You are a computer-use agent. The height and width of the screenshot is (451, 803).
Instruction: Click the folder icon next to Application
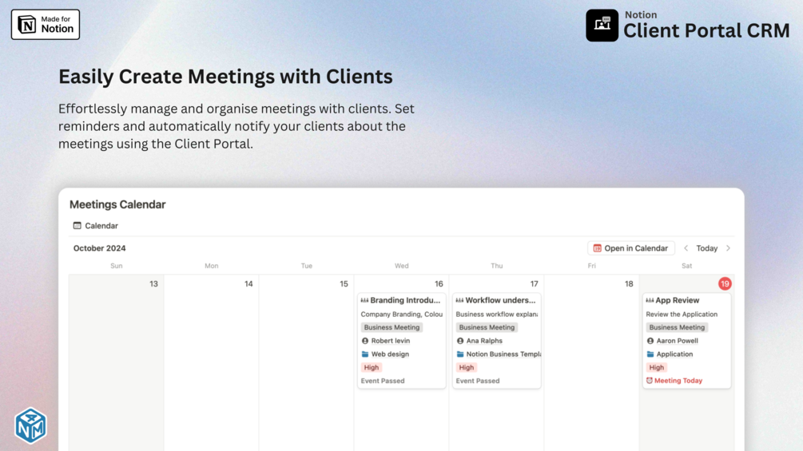pos(650,354)
